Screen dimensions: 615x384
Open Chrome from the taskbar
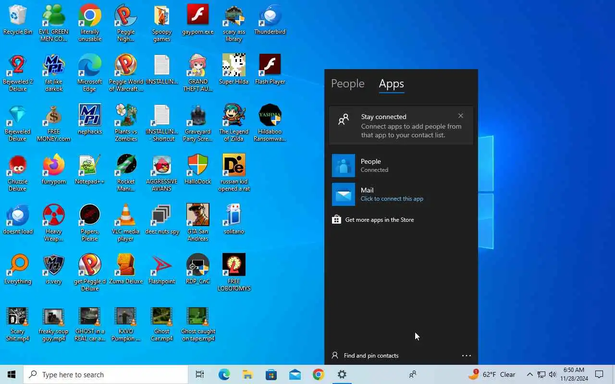pyautogui.click(x=319, y=374)
